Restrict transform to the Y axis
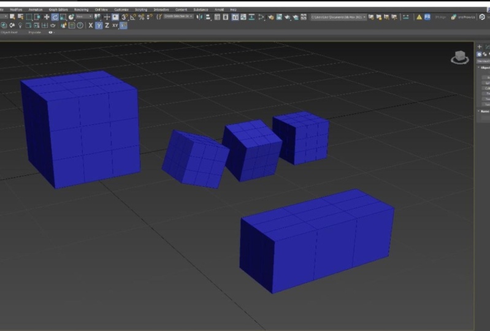The image size is (490, 331). 99,25
